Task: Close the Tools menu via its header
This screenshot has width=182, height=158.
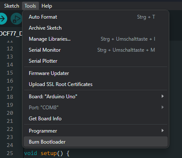Action: [x=30, y=6]
